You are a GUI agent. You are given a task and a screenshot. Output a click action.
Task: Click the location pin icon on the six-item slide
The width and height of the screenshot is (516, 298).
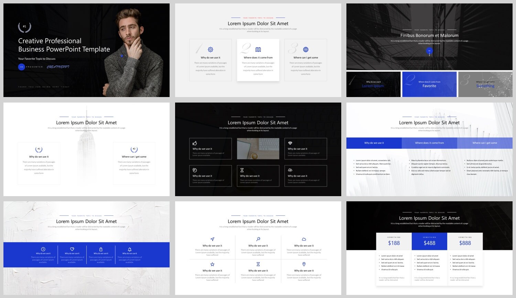tap(304, 264)
